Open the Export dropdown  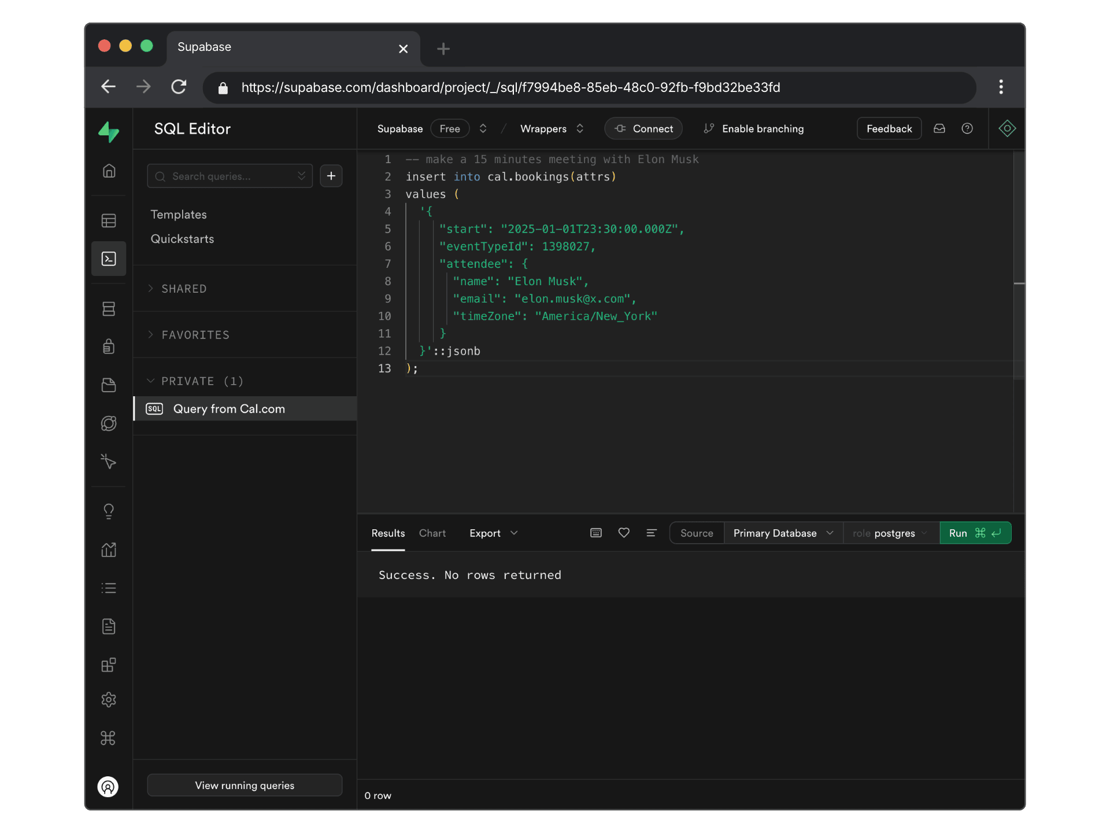pyautogui.click(x=493, y=533)
